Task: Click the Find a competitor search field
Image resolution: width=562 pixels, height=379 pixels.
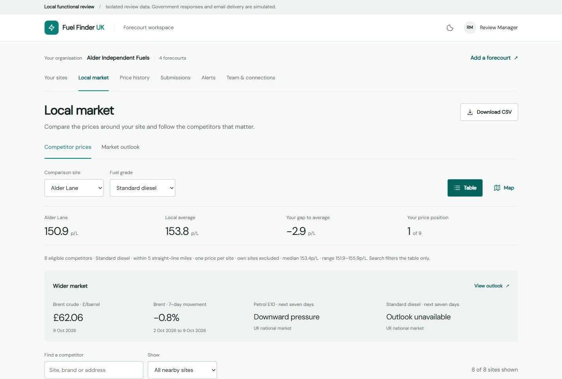Action: (x=94, y=370)
